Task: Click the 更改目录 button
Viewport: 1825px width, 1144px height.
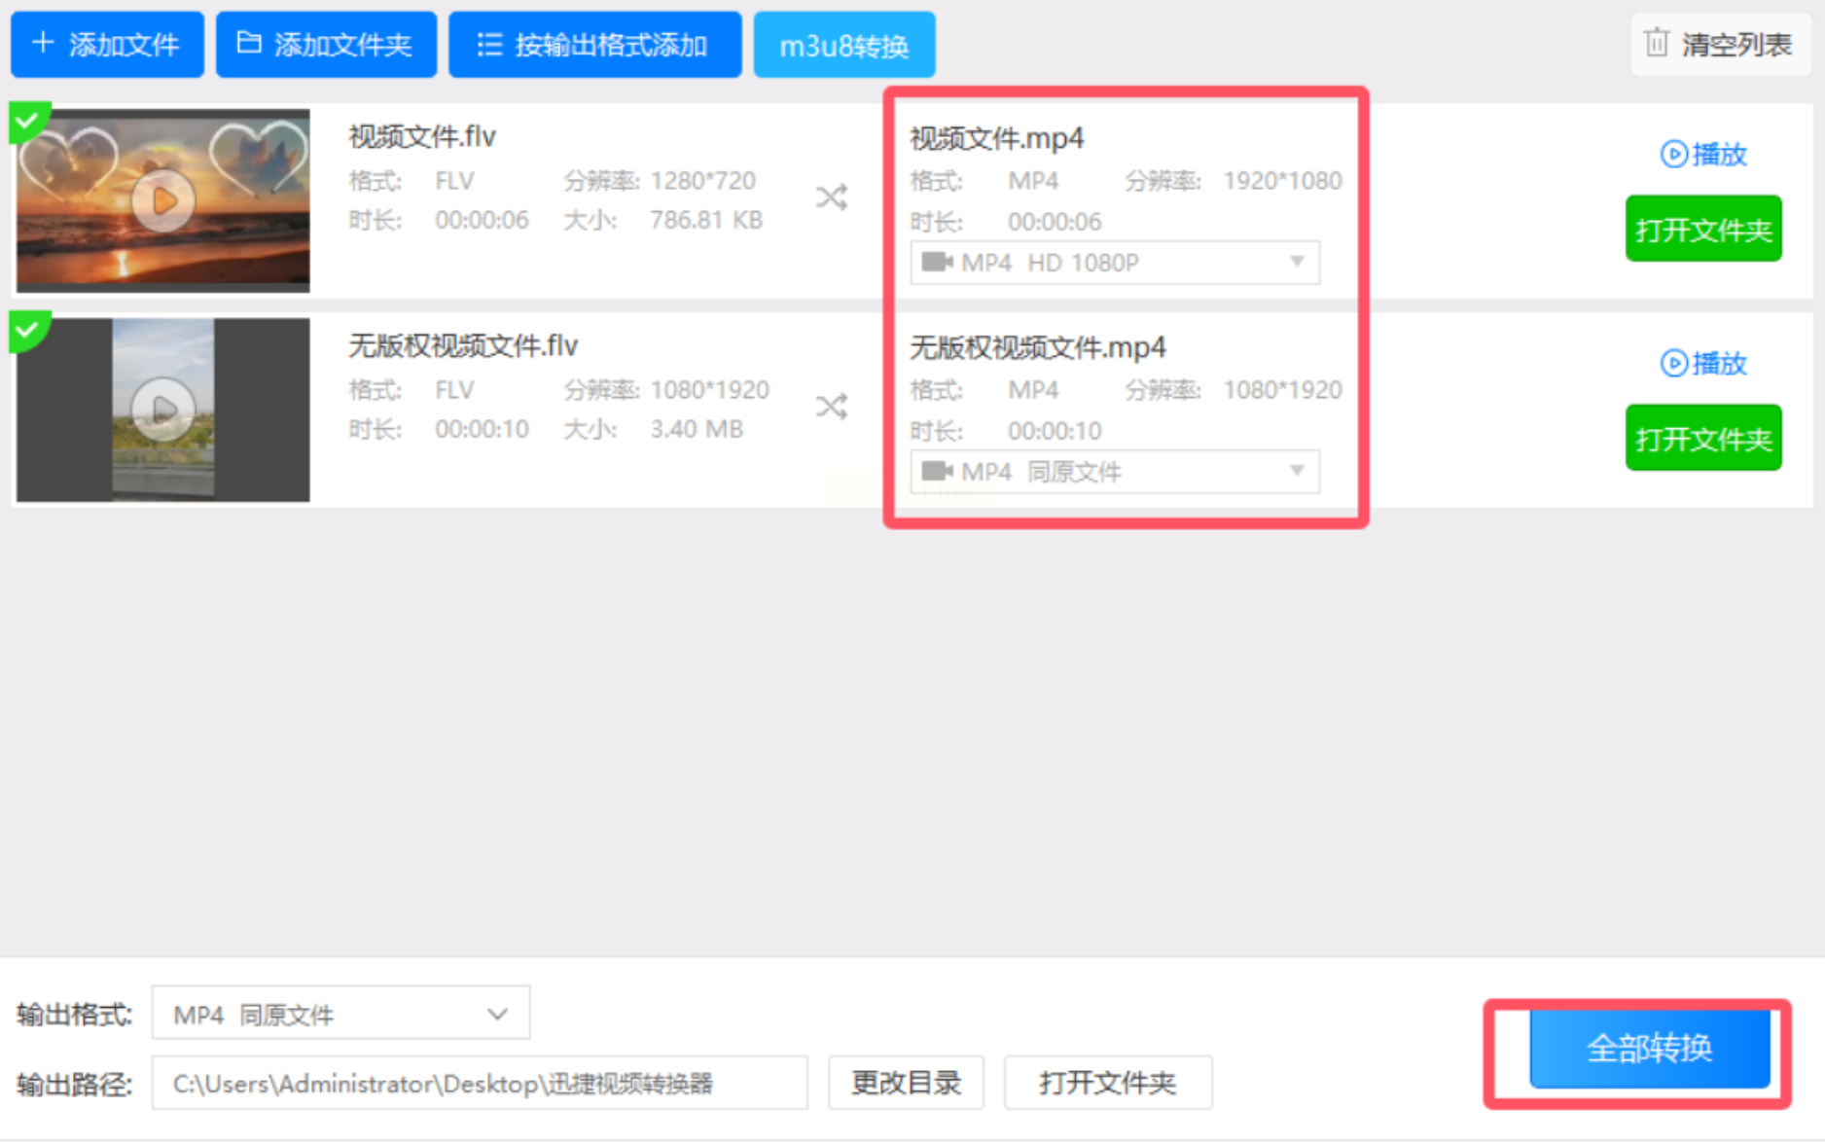Action: [906, 1083]
